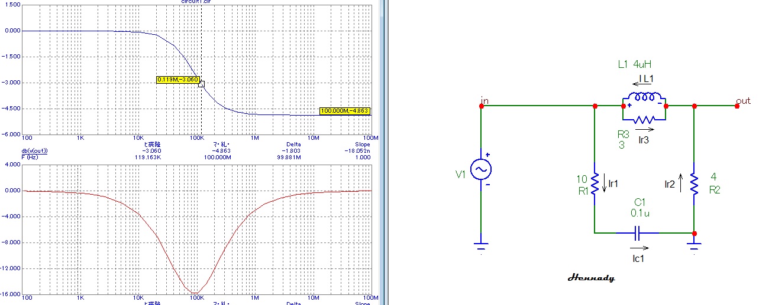Click the delta value -1.803

[294, 150]
